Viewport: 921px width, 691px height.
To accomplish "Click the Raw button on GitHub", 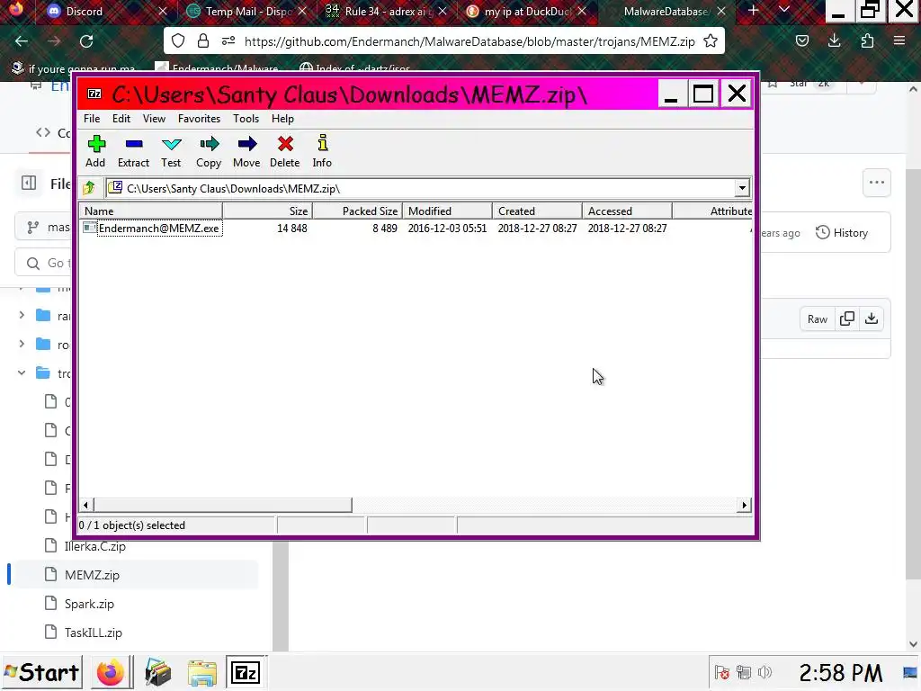I will click(x=817, y=319).
